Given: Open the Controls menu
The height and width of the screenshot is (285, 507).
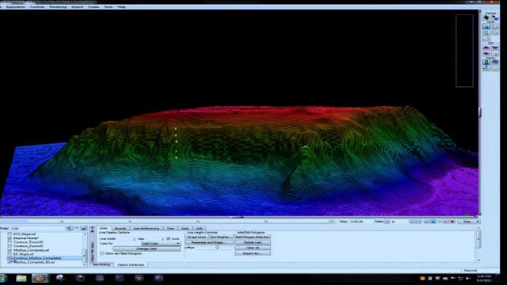Looking at the screenshot, I should pyautogui.click(x=37, y=7).
